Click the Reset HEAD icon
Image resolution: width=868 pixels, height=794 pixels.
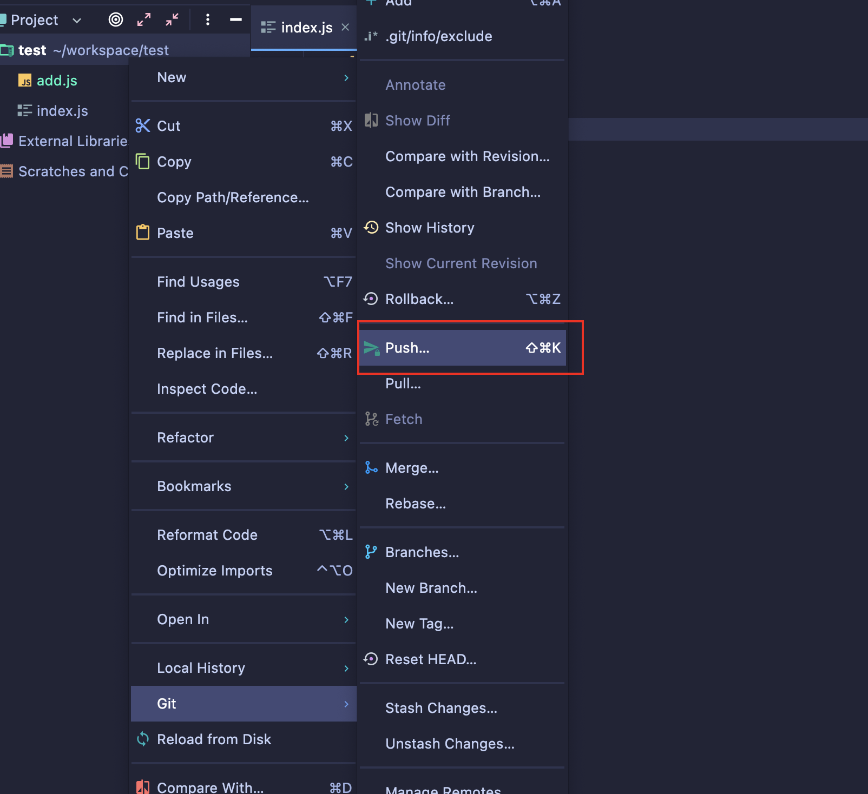coord(371,659)
